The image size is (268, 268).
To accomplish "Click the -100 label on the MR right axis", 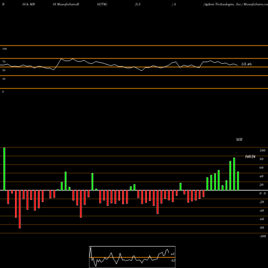I will 263,236.
